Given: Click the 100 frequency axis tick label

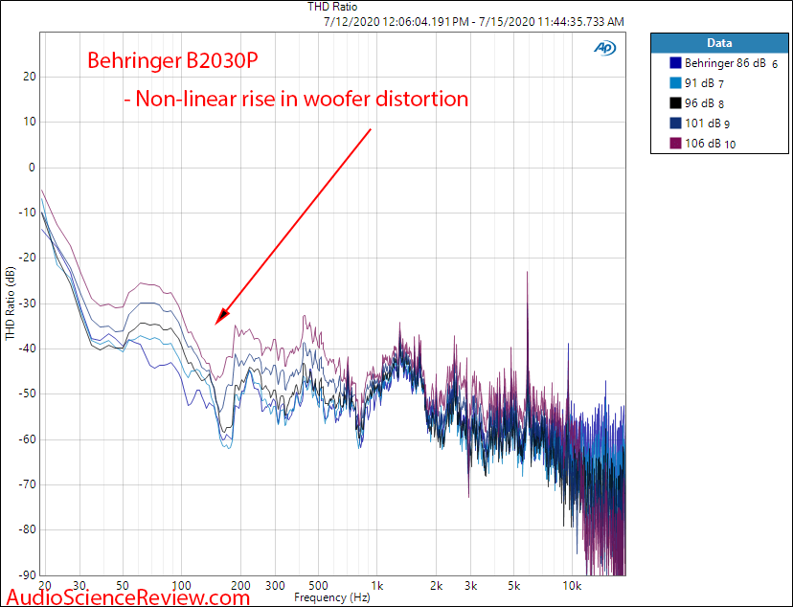Looking at the screenshot, I should point(181,586).
